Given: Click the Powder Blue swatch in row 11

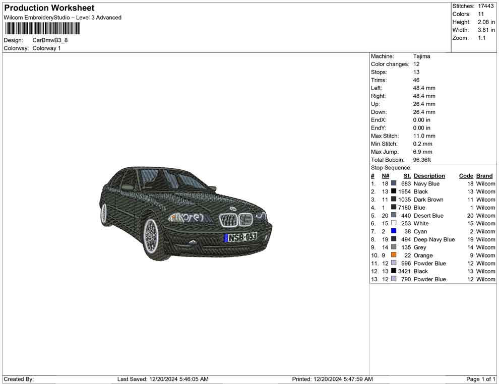Looking at the screenshot, I should pyautogui.click(x=393, y=263).
